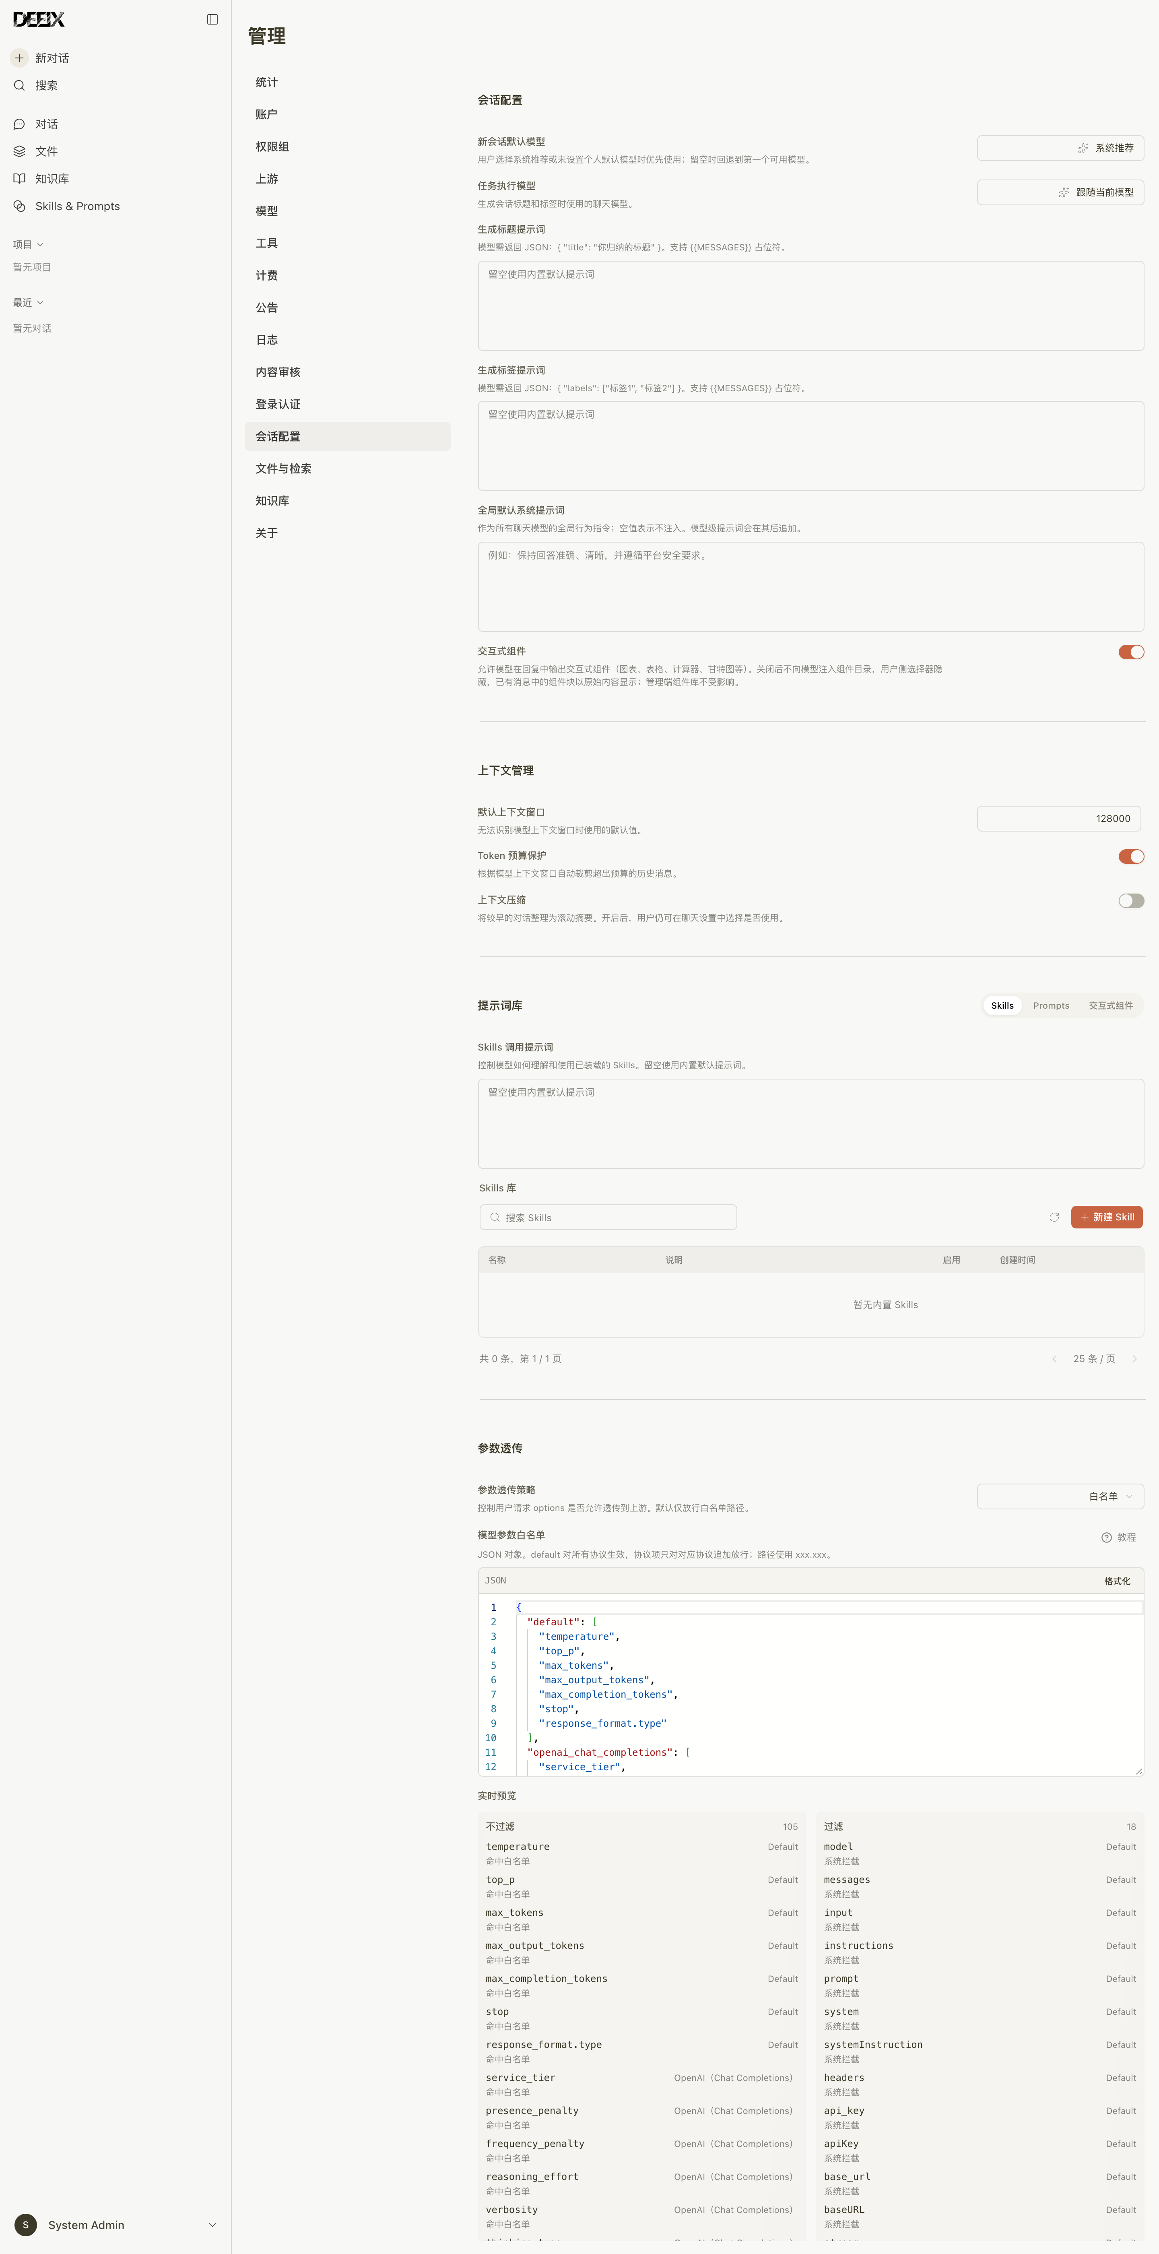Image resolution: width=1159 pixels, height=2254 pixels.
Task: Click the DEEIX logo
Action: pos(39,19)
